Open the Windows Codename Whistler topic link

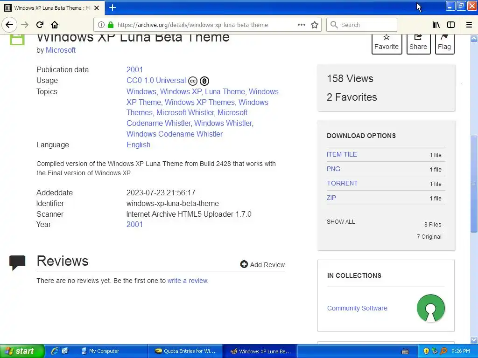[x=175, y=134]
